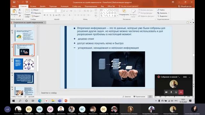
Task: Toggle italic formatting button
Action: [x=47, y=15]
